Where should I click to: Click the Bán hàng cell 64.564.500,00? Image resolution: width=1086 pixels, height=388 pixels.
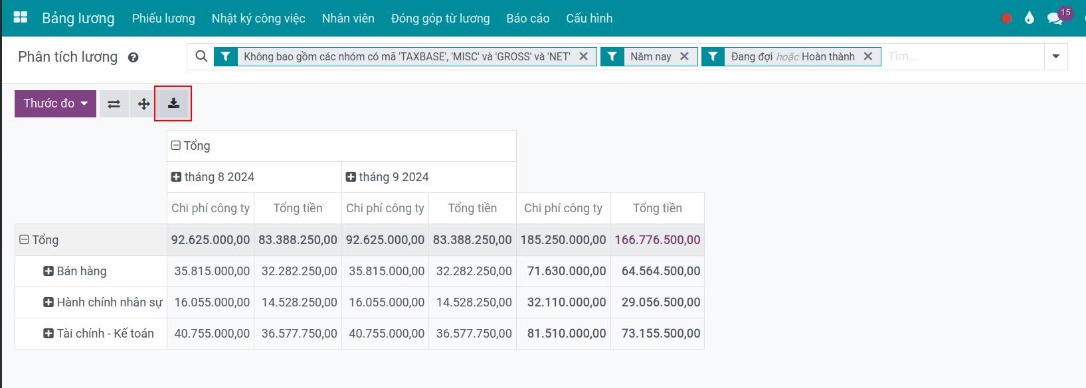click(x=658, y=271)
